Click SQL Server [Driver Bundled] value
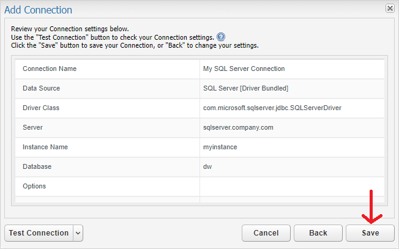 pos(245,88)
